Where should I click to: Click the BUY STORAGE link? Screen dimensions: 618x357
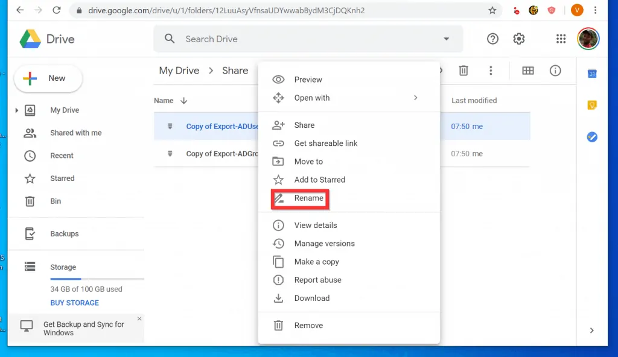coord(74,302)
